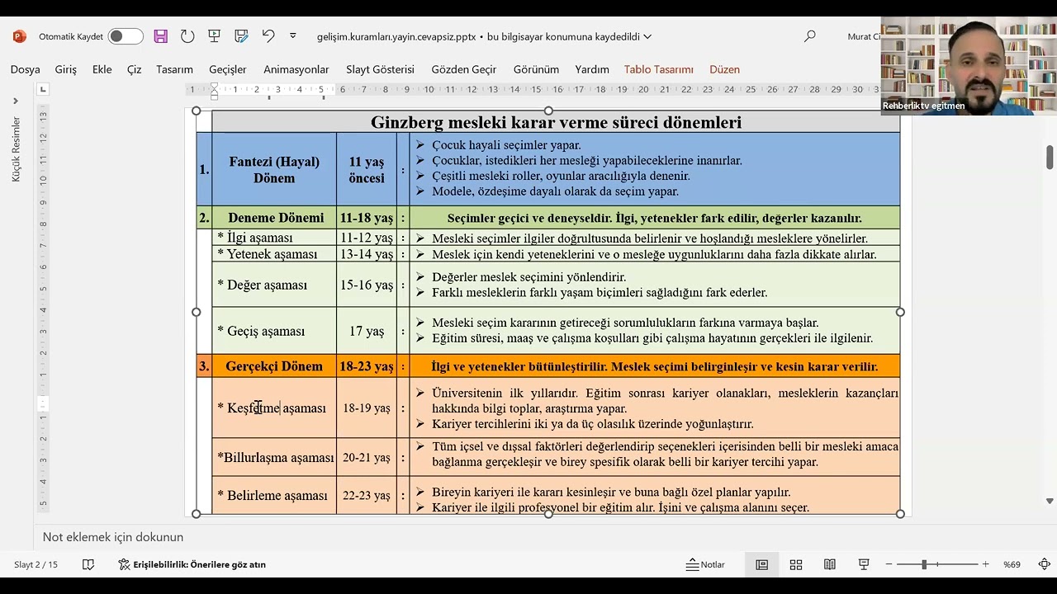Click the '* Değer aşaması' cell
Screen dimensions: 1057x594
pyautogui.click(x=274, y=285)
